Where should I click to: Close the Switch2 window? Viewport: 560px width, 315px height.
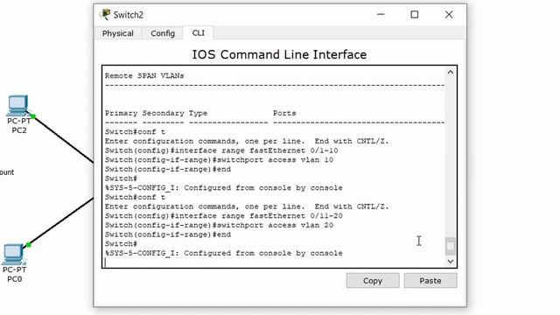(449, 15)
